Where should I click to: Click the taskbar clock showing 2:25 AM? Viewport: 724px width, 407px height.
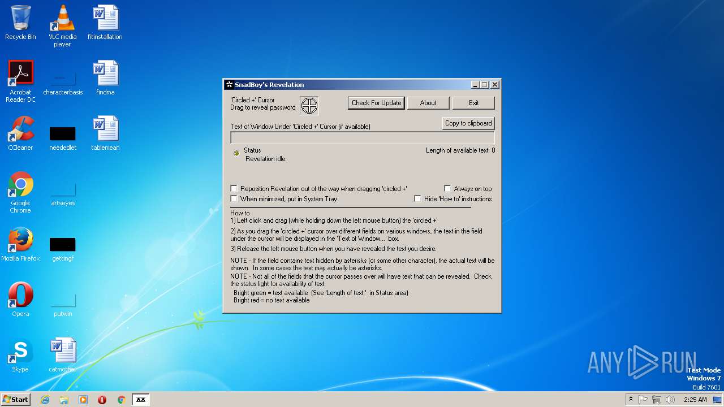tap(695, 400)
